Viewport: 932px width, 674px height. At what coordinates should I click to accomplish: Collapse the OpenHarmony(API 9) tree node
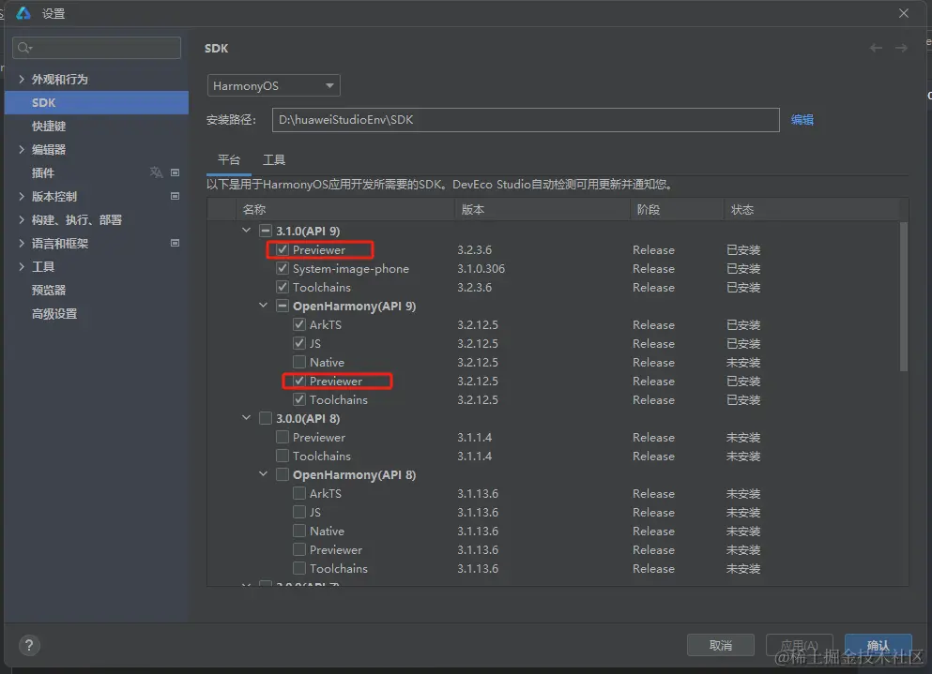264,306
